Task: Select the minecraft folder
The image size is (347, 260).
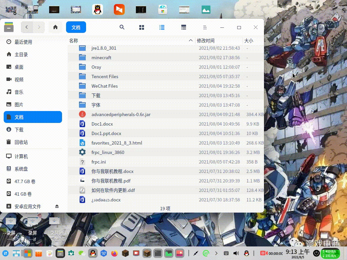Action: (101, 58)
